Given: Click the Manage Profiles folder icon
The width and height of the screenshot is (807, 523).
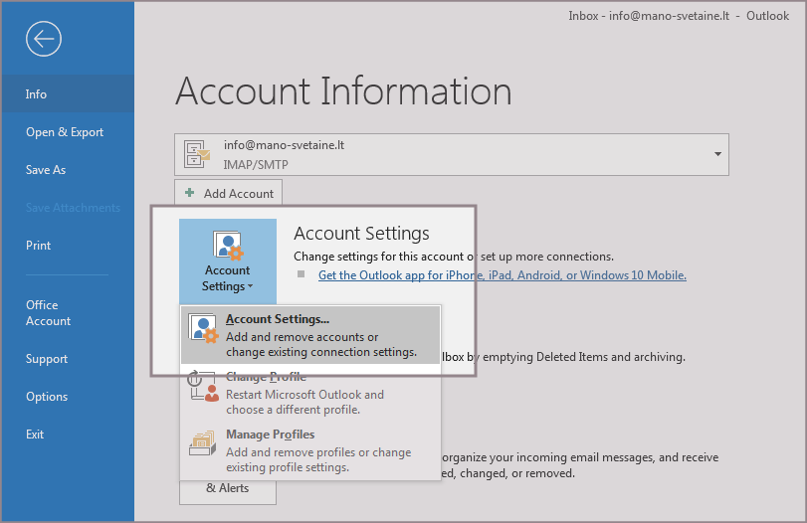Looking at the screenshot, I should pyautogui.click(x=203, y=443).
